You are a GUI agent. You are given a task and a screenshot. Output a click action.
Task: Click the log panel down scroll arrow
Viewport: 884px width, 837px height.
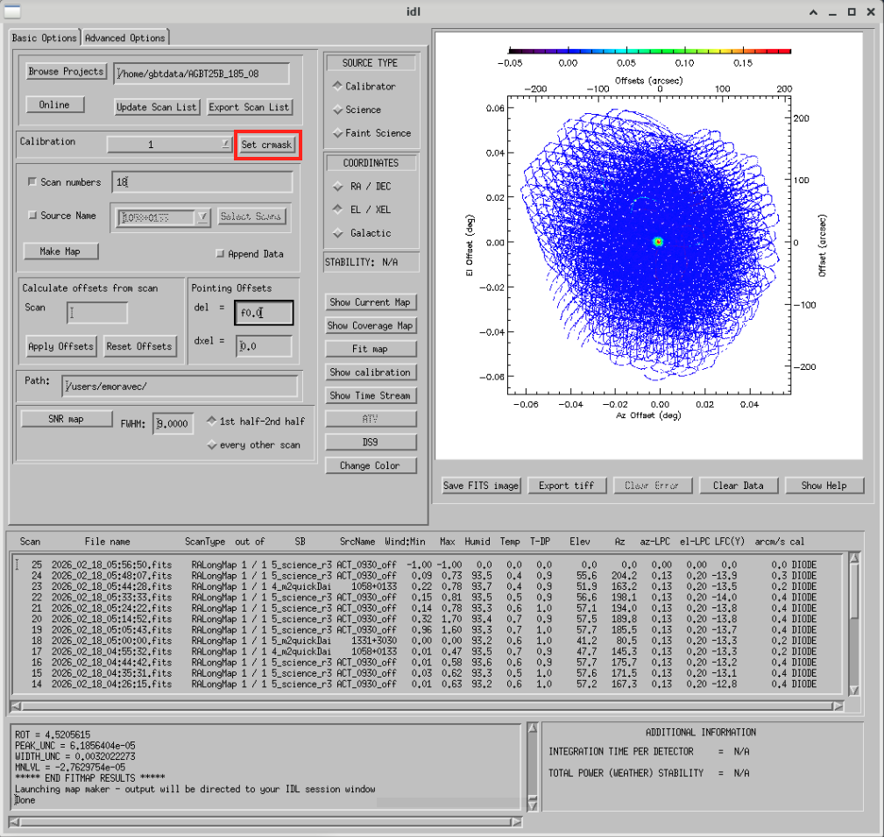coord(532,805)
